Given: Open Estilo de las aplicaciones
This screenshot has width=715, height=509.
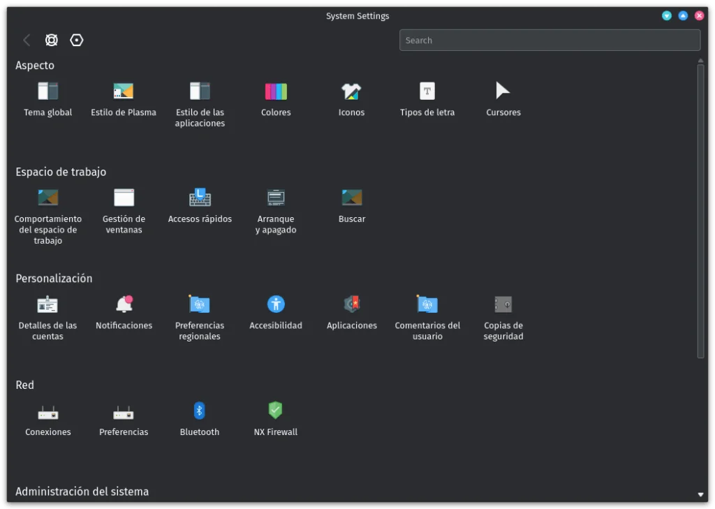Looking at the screenshot, I should [200, 105].
